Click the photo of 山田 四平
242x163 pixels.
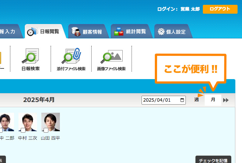coord(51,122)
